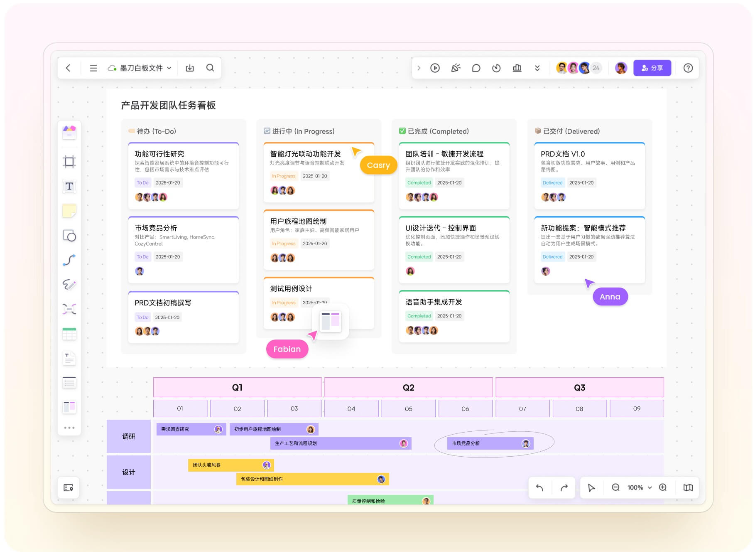The height and width of the screenshot is (556, 755).
Task: Open the UI设计迭代 - 控制界面 card
Action: tap(454, 250)
